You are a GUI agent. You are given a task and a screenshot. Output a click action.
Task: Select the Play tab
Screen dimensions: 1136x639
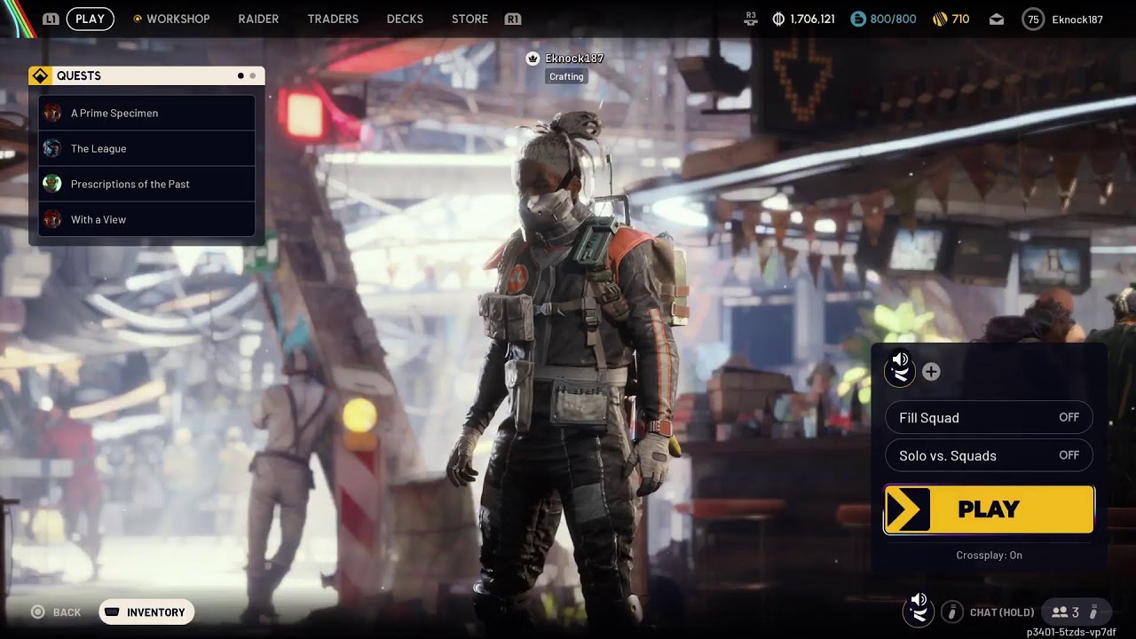[90, 19]
